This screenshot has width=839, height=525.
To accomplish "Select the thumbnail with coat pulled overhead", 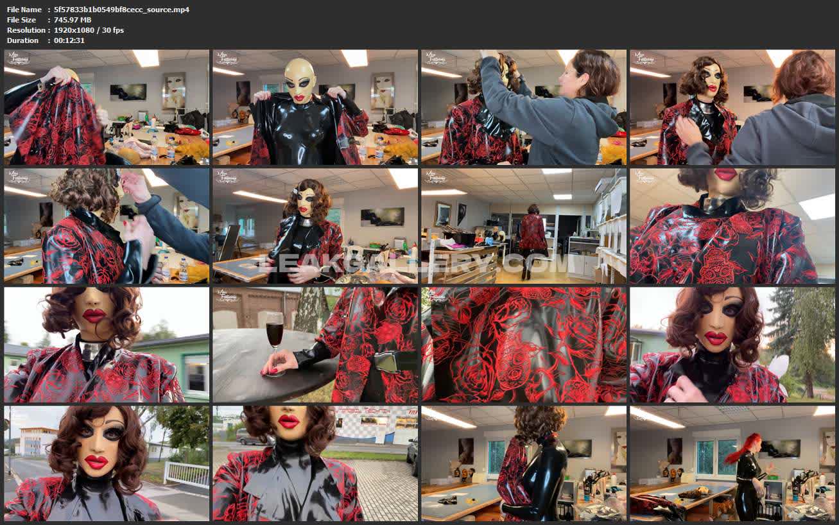I will click(x=107, y=107).
